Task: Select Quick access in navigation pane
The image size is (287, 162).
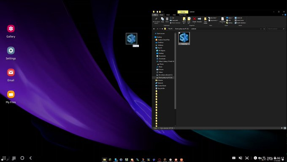Action: point(160,33)
